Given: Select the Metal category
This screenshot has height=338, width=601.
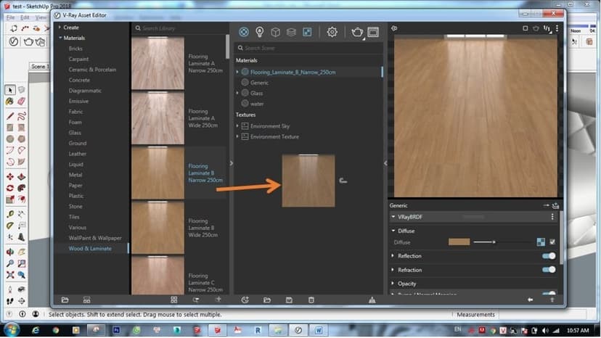Looking at the screenshot, I should (75, 175).
